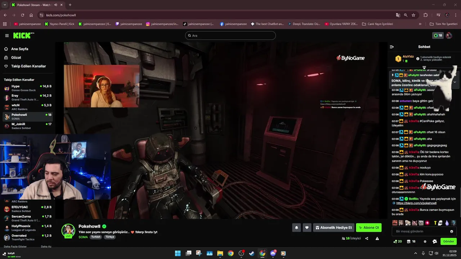
Task: Reload the page in Chrome
Action: tap(22, 15)
